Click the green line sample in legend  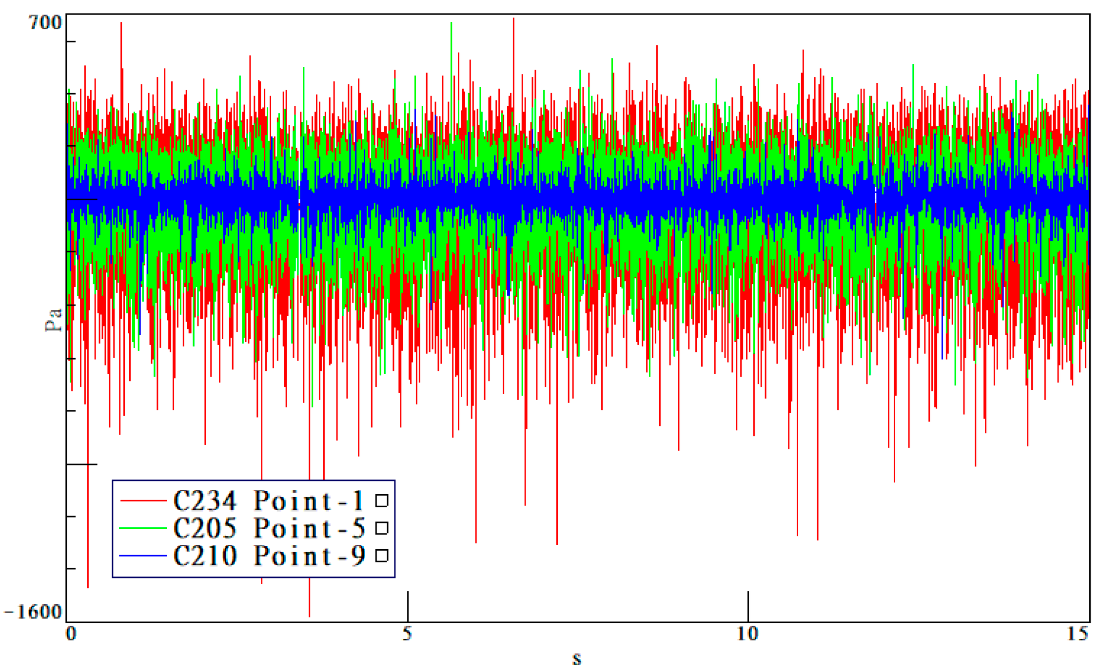click(143, 528)
